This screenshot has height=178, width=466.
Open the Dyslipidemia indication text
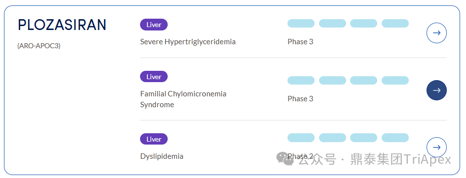162,156
